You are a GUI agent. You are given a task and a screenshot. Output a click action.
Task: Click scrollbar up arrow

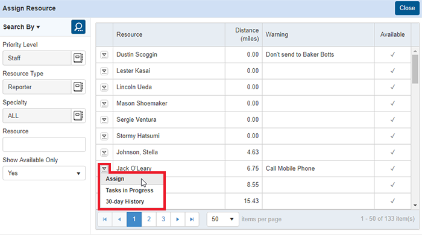415,51
